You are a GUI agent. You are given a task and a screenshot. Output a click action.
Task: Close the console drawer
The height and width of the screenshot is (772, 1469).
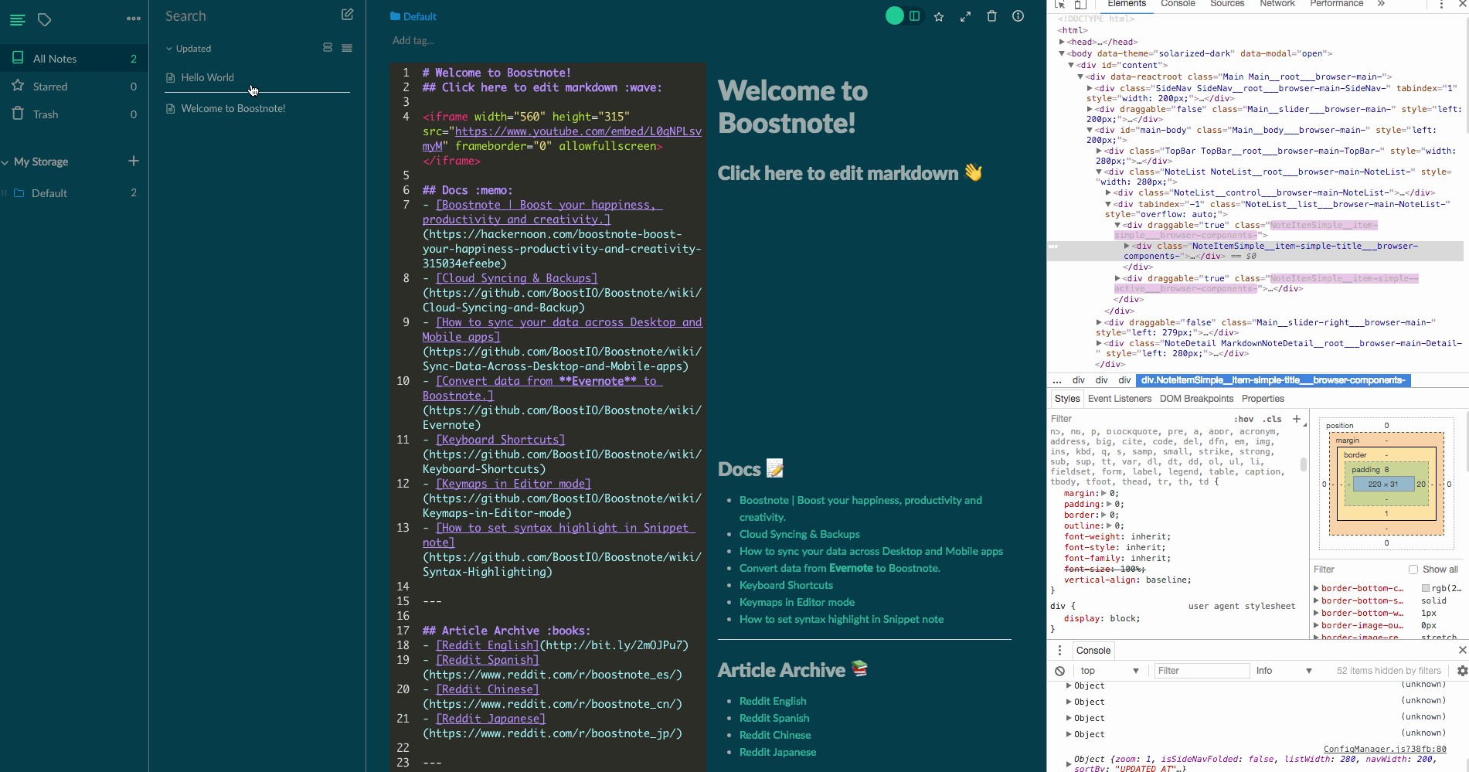coord(1462,650)
